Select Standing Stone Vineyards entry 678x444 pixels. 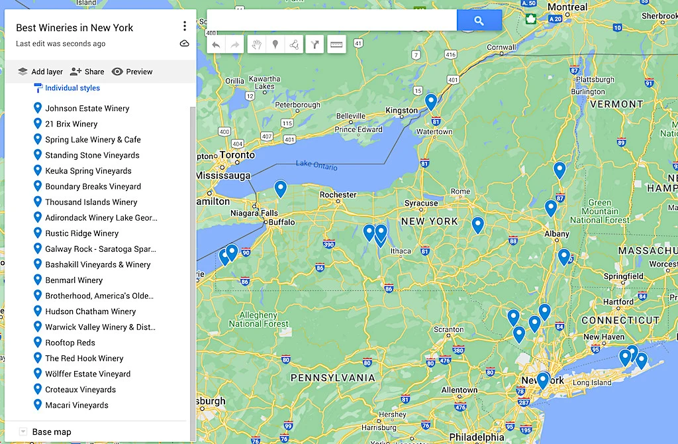click(92, 155)
